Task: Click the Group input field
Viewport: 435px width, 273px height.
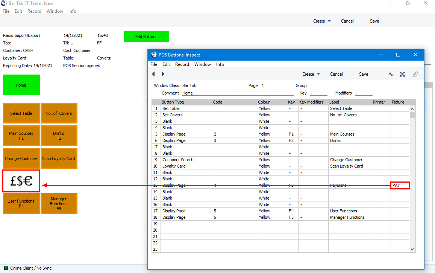Action: coord(319,85)
